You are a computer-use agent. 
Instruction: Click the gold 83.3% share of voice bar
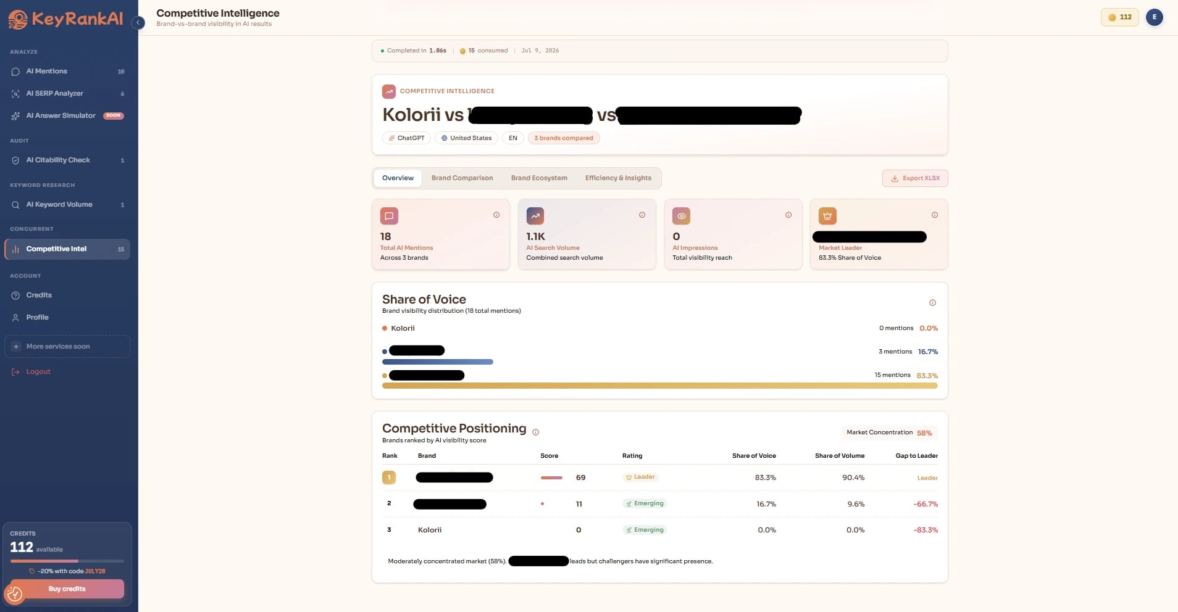(x=659, y=386)
